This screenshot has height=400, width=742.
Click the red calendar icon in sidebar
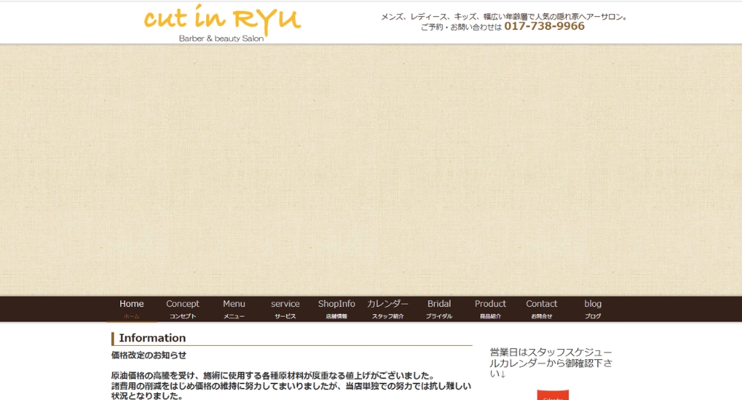click(x=553, y=395)
